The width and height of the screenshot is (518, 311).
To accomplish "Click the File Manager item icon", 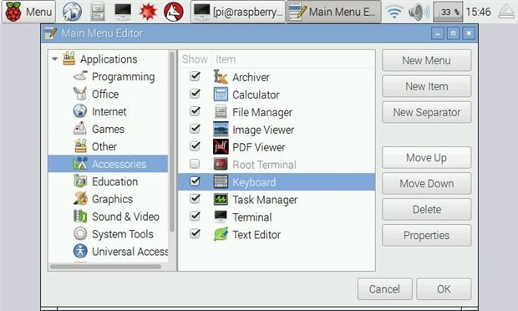I will 221,112.
